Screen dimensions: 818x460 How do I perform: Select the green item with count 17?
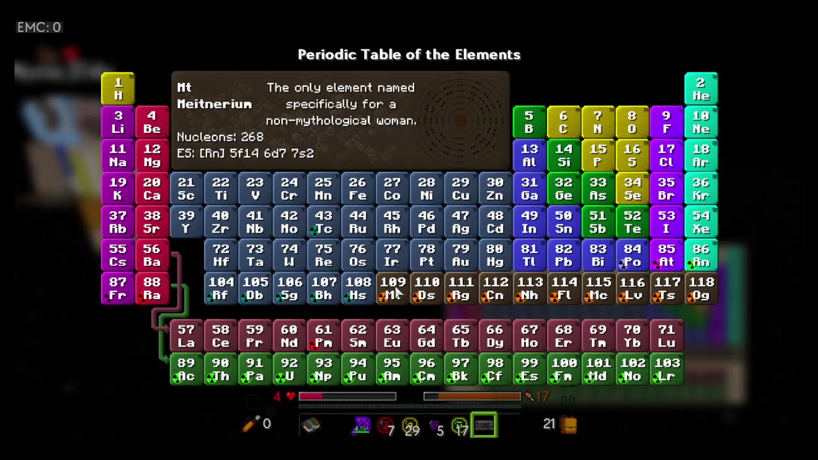tap(459, 425)
